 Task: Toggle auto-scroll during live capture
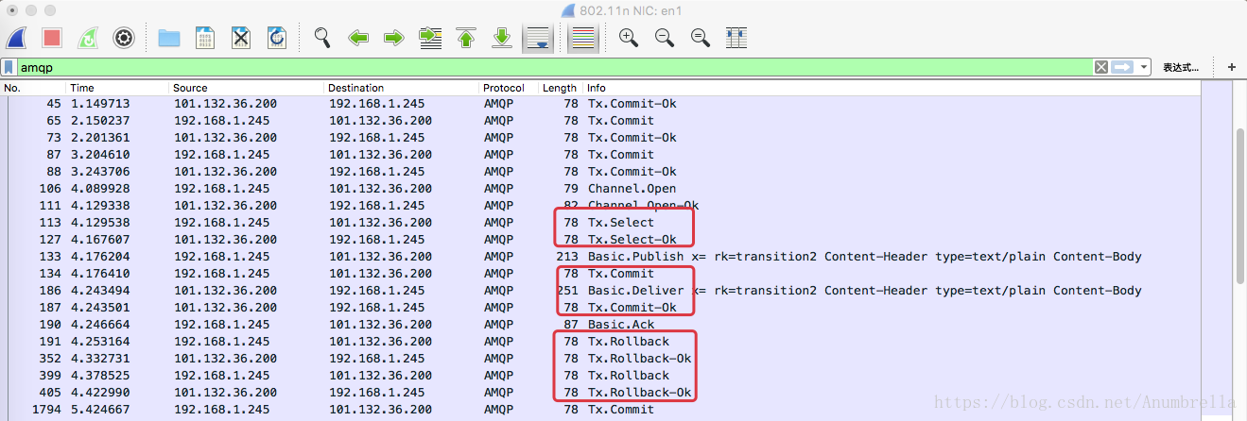point(538,38)
